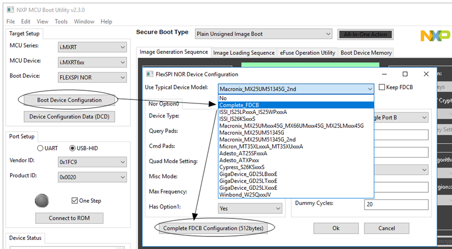Click the Cancel button
The height and width of the screenshot is (249, 452).
click(x=386, y=228)
